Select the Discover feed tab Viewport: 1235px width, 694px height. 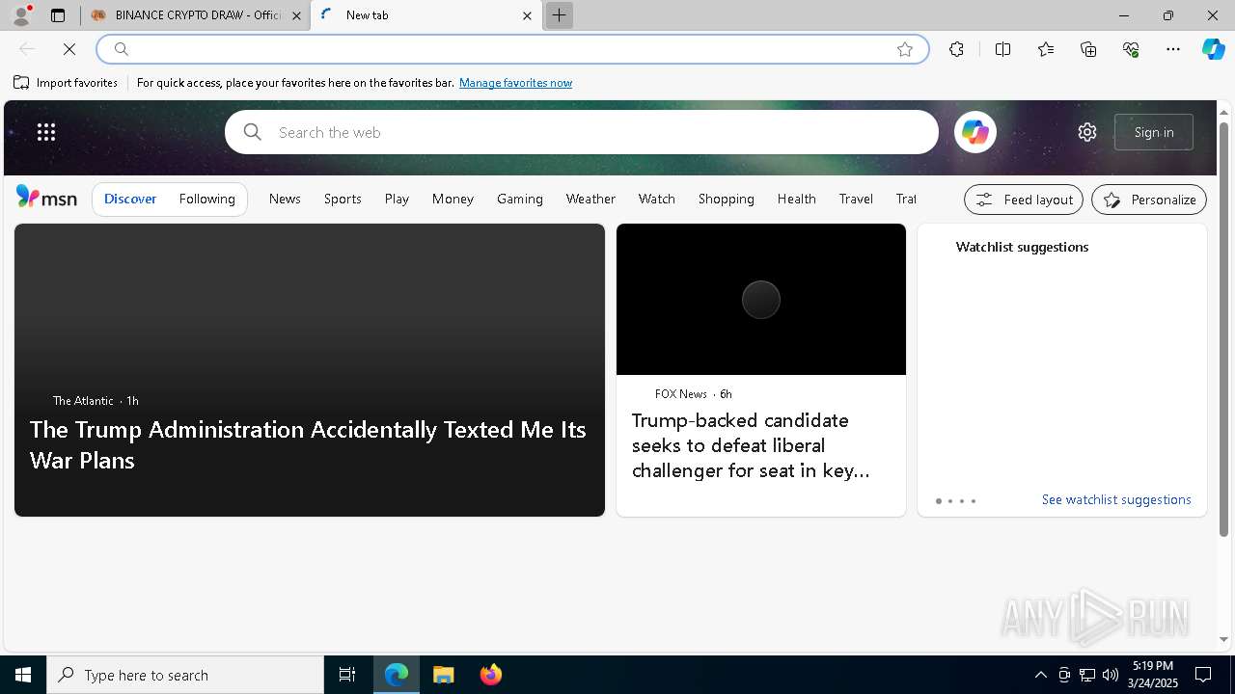click(x=130, y=199)
